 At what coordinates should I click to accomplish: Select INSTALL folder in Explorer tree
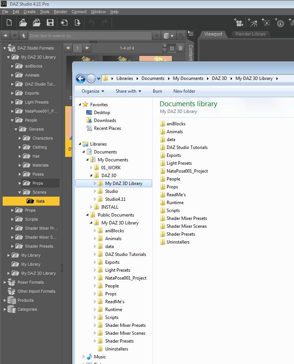[x=110, y=207]
